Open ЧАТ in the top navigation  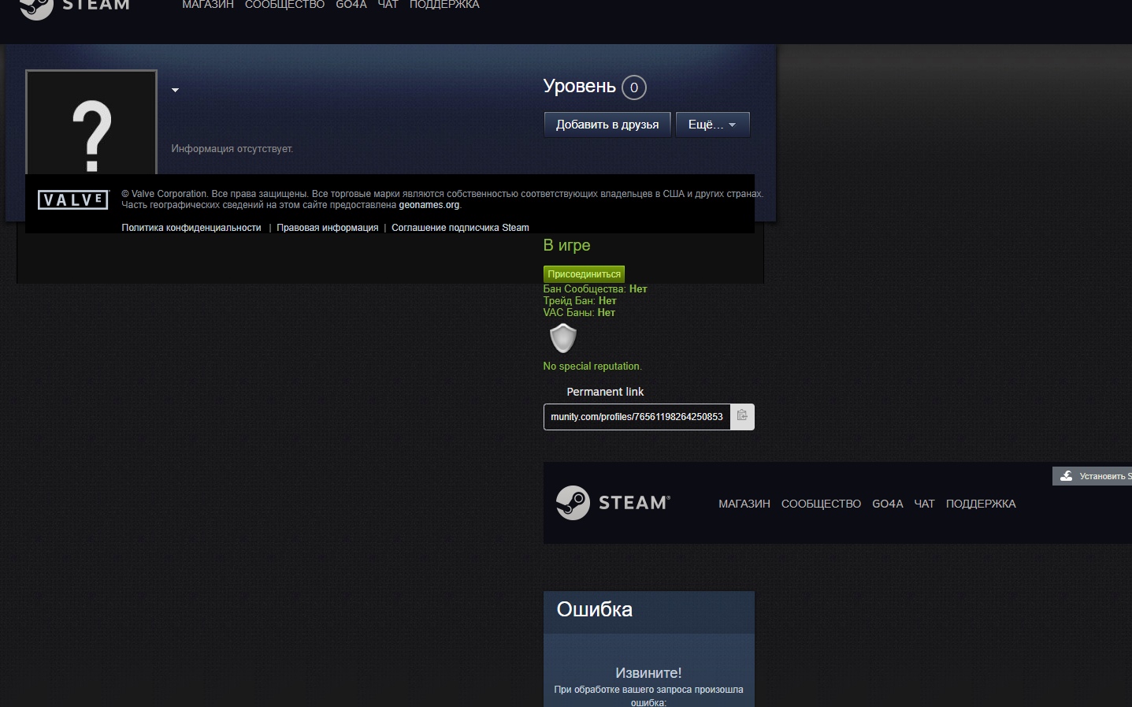[388, 5]
